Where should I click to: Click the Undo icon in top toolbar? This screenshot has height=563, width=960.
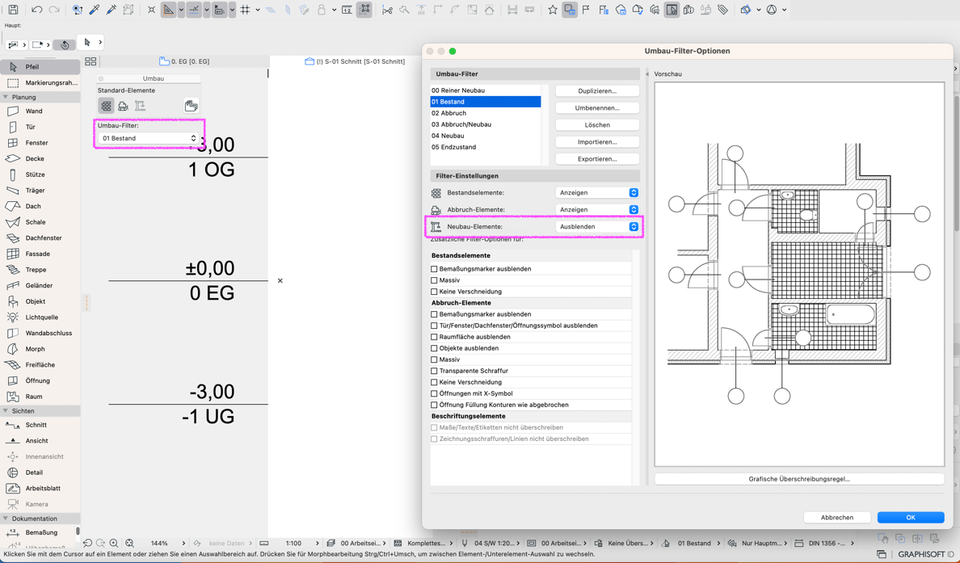pyautogui.click(x=36, y=10)
